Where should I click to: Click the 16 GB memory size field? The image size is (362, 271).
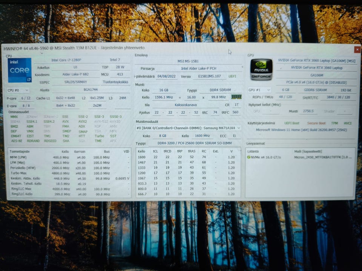164,90
